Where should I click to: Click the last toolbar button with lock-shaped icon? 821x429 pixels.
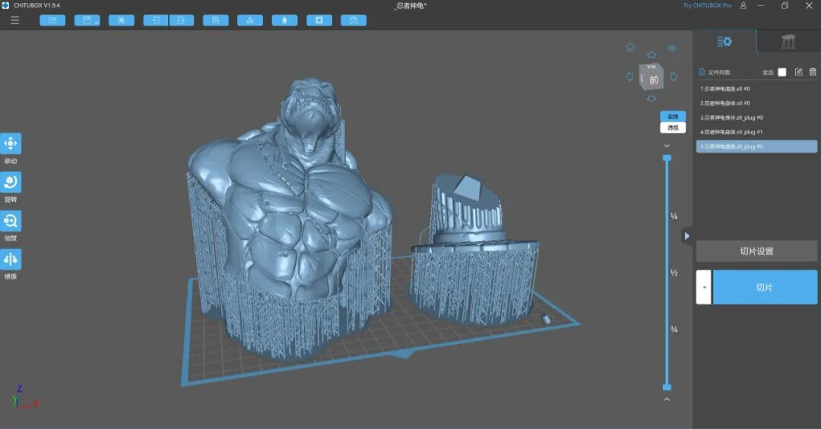[x=354, y=21]
